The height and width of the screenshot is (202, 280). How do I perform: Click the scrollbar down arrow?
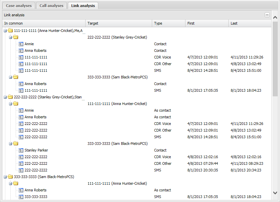coord(275,193)
